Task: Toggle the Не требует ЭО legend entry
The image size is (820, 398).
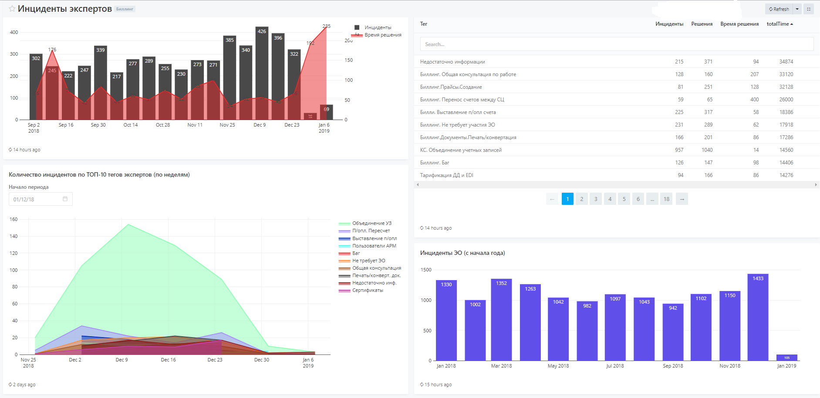Action: pyautogui.click(x=362, y=261)
